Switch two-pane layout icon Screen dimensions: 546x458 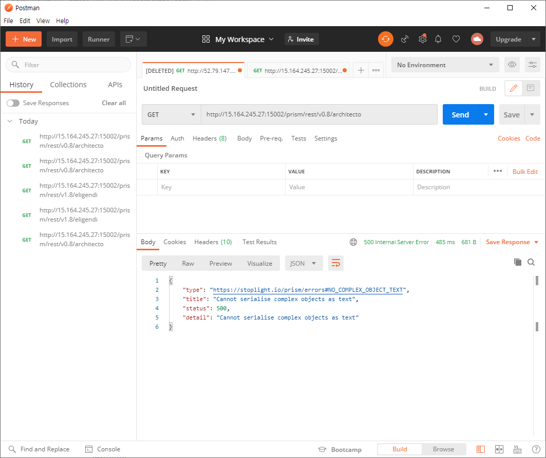tap(499, 449)
